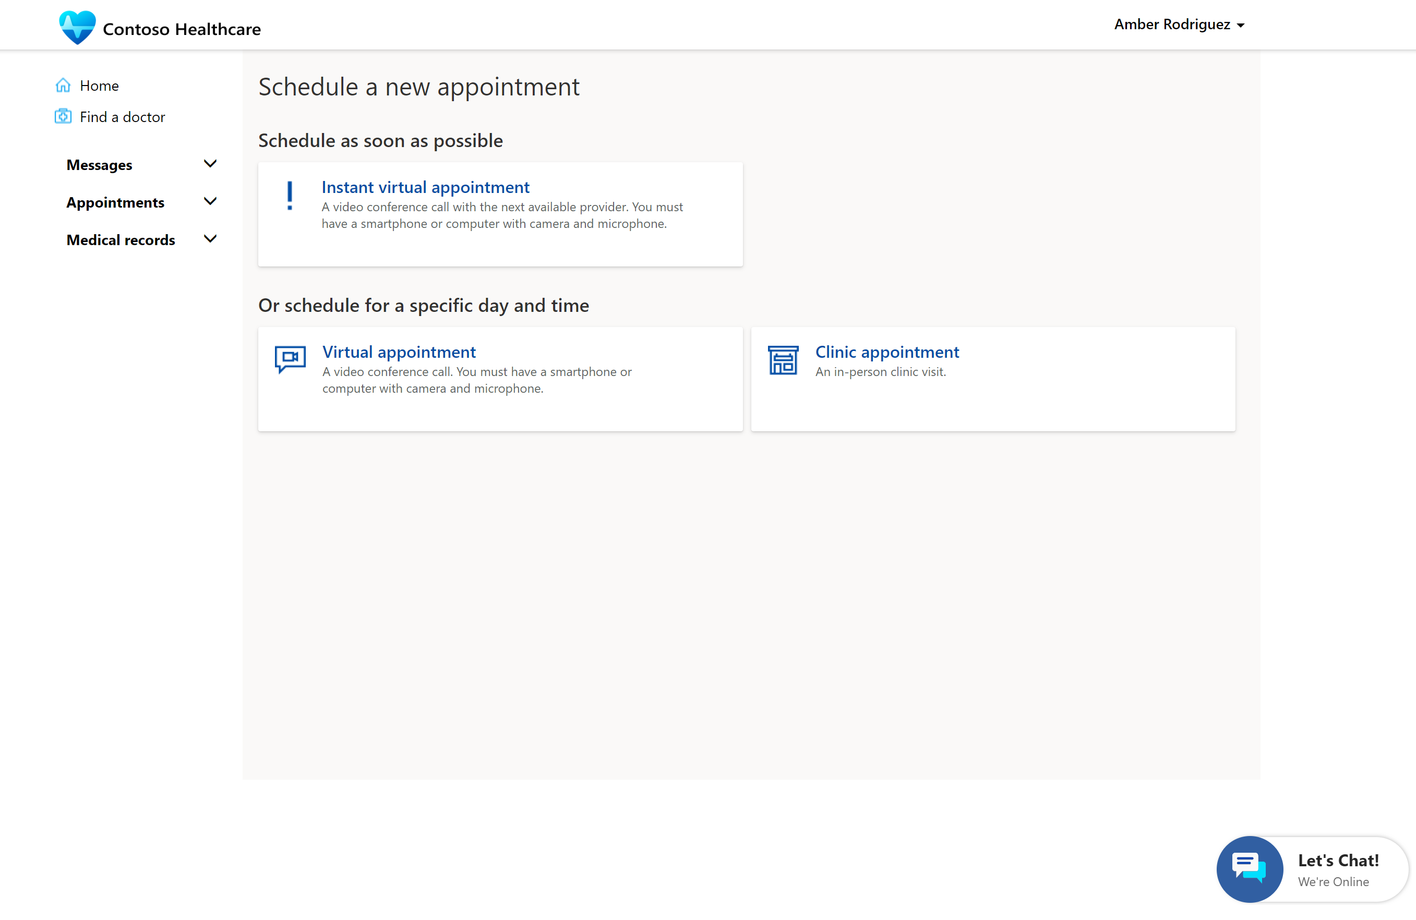This screenshot has height=920, width=1416.
Task: Click the Let's Chat message bubble icon
Action: (1249, 866)
